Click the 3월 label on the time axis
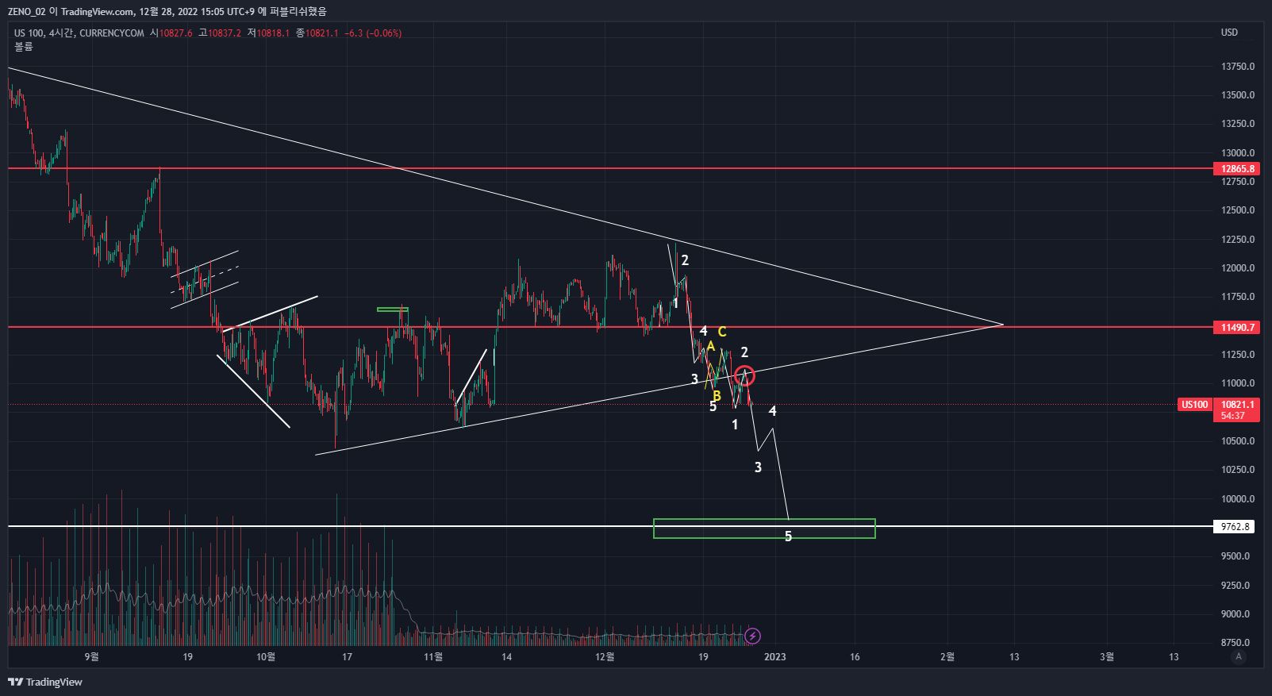The image size is (1272, 696). (x=1107, y=657)
